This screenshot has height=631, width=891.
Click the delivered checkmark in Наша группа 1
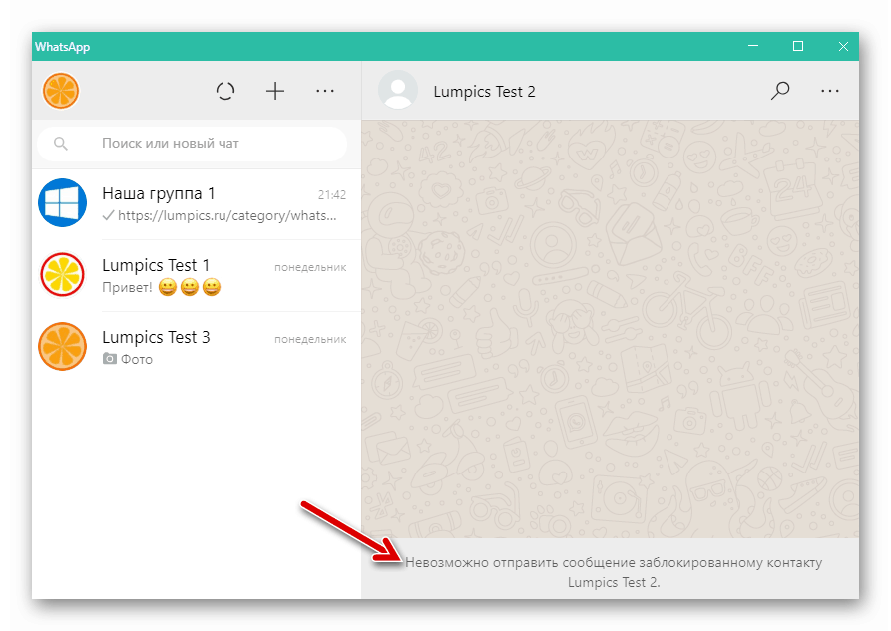pos(107,215)
